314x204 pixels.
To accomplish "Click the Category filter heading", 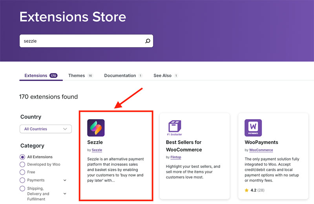I will tap(32, 146).
